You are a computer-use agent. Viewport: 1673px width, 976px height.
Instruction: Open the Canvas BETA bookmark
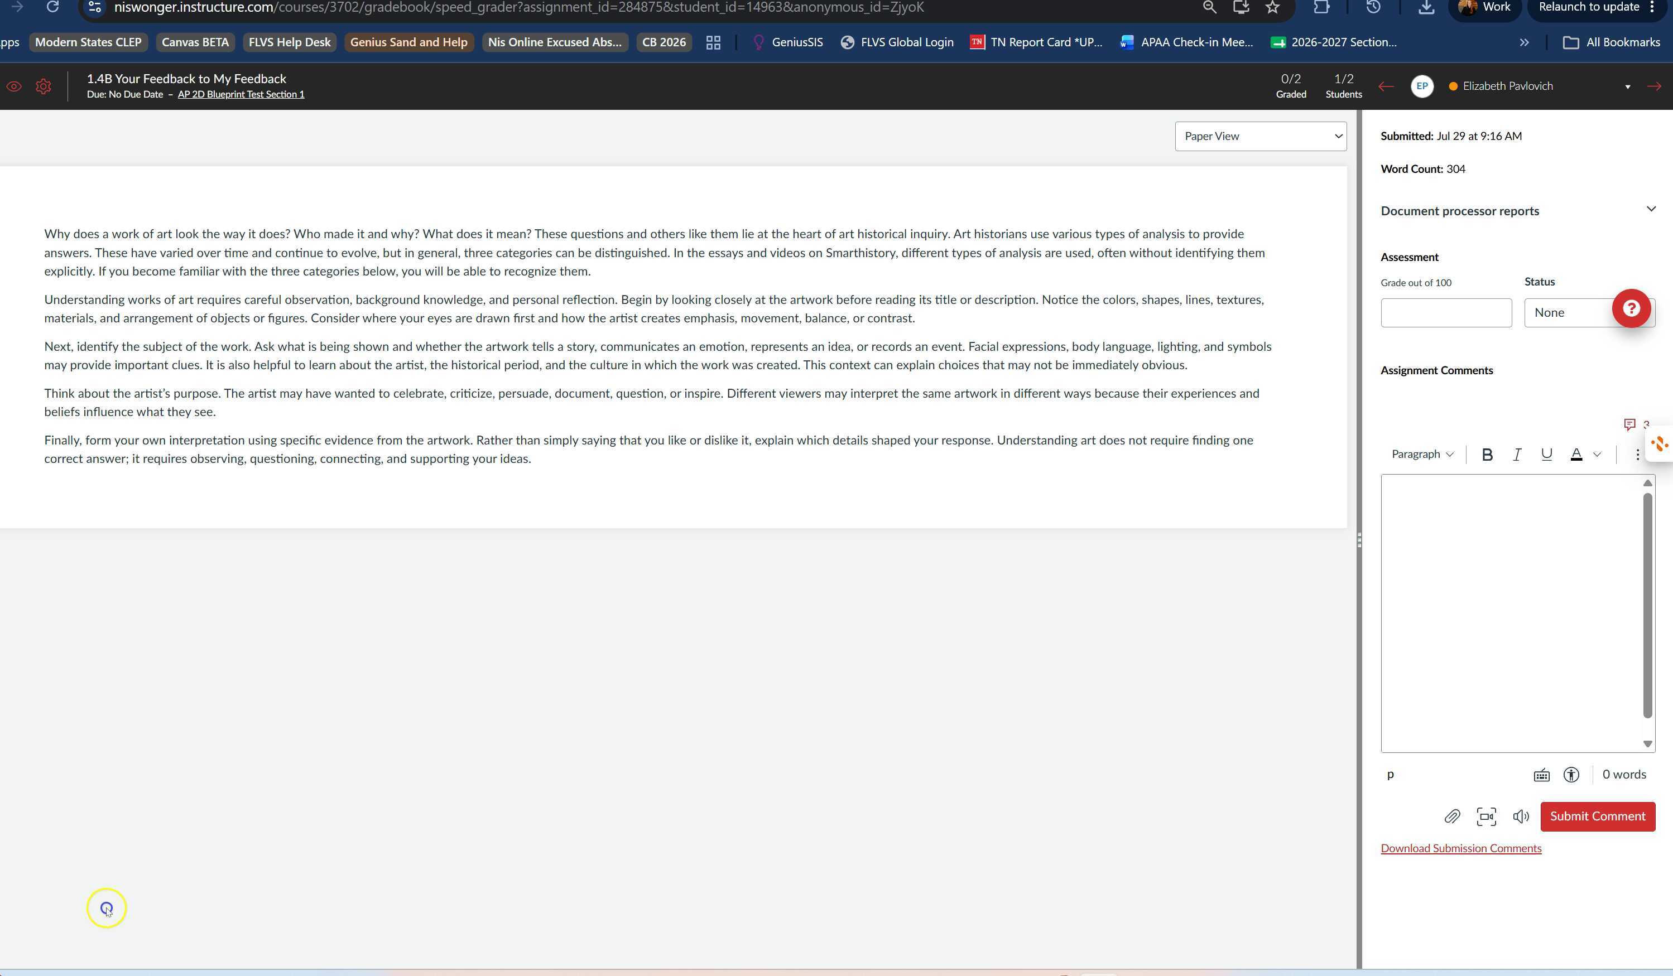point(195,42)
